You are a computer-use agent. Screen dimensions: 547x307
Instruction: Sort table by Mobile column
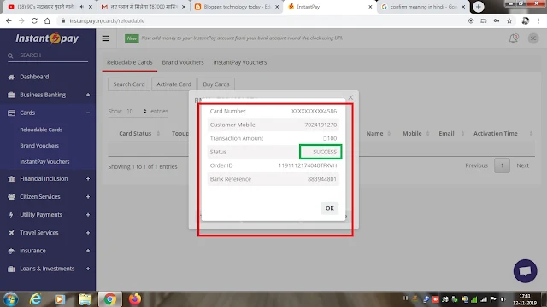[416, 134]
